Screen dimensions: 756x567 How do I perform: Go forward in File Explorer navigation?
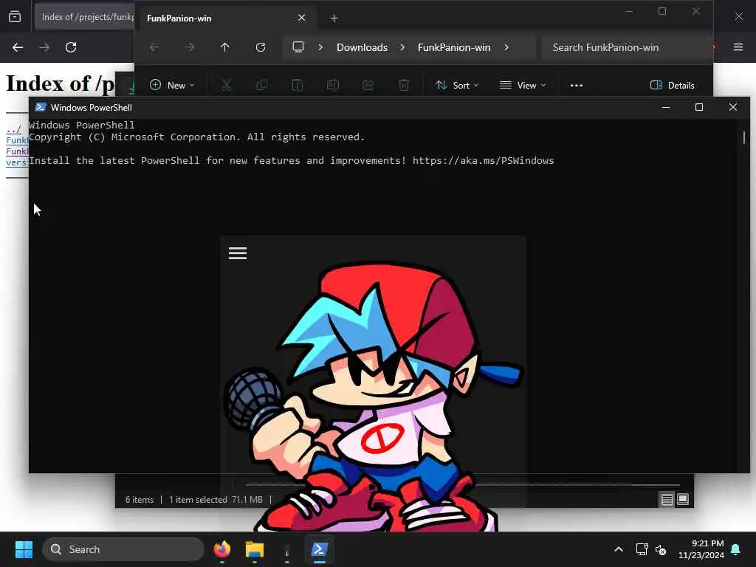pyautogui.click(x=190, y=47)
